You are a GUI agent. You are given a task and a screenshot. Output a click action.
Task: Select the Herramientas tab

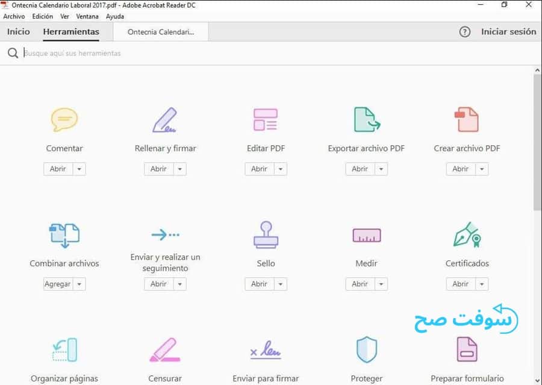[x=71, y=31]
